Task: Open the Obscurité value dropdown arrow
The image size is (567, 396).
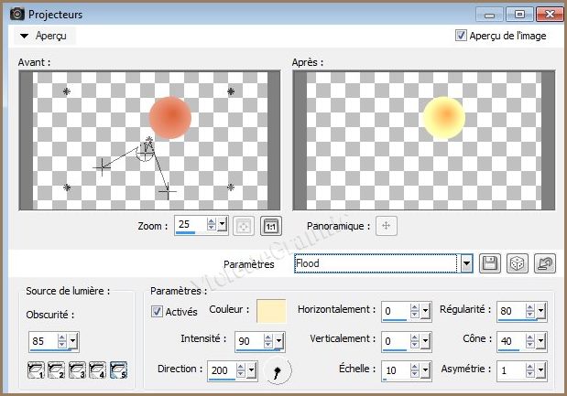Action: 73,342
